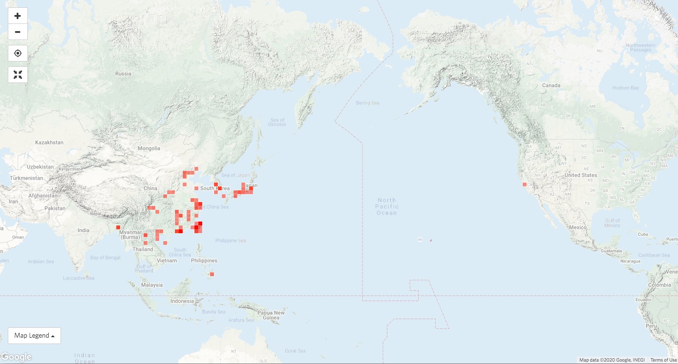Click the Bering Sea label
Screen dimensions: 678x364
(x=367, y=103)
